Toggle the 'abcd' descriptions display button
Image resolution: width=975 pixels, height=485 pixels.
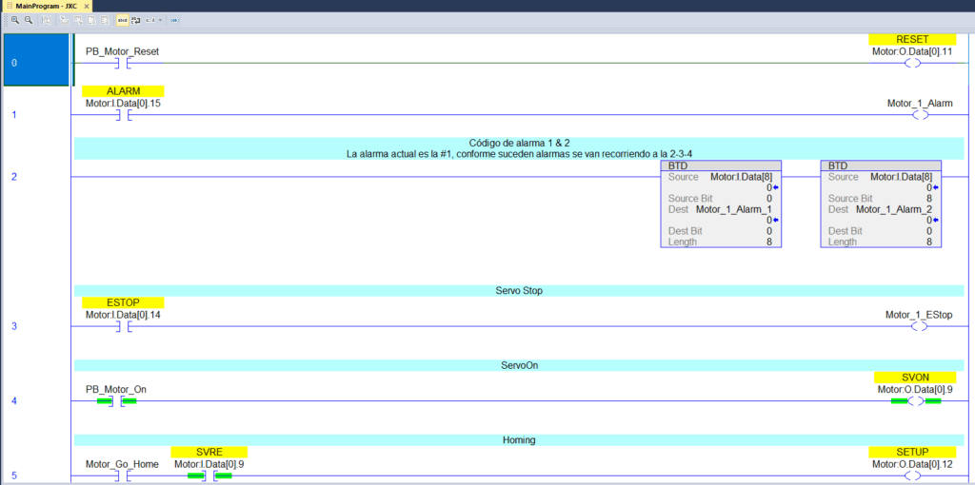tap(122, 20)
